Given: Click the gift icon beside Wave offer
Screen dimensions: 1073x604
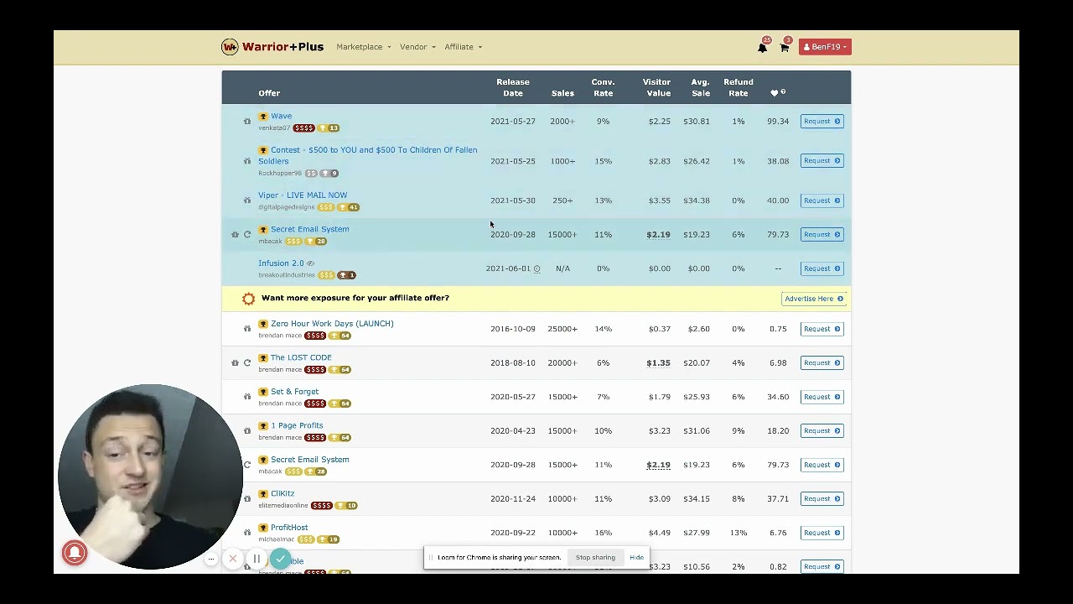Looking at the screenshot, I should click(x=247, y=122).
